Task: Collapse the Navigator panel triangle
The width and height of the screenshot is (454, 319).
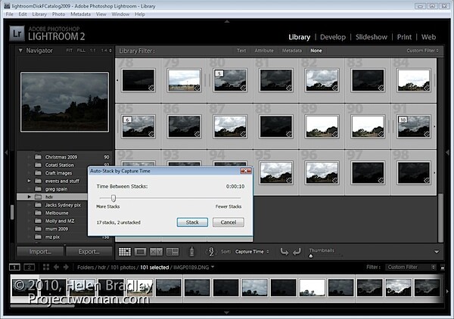Action: coord(20,51)
